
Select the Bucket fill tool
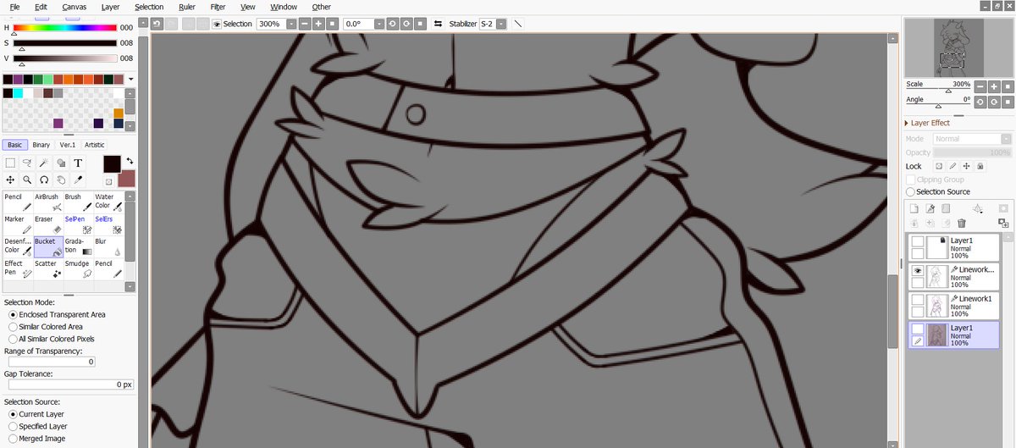point(48,246)
